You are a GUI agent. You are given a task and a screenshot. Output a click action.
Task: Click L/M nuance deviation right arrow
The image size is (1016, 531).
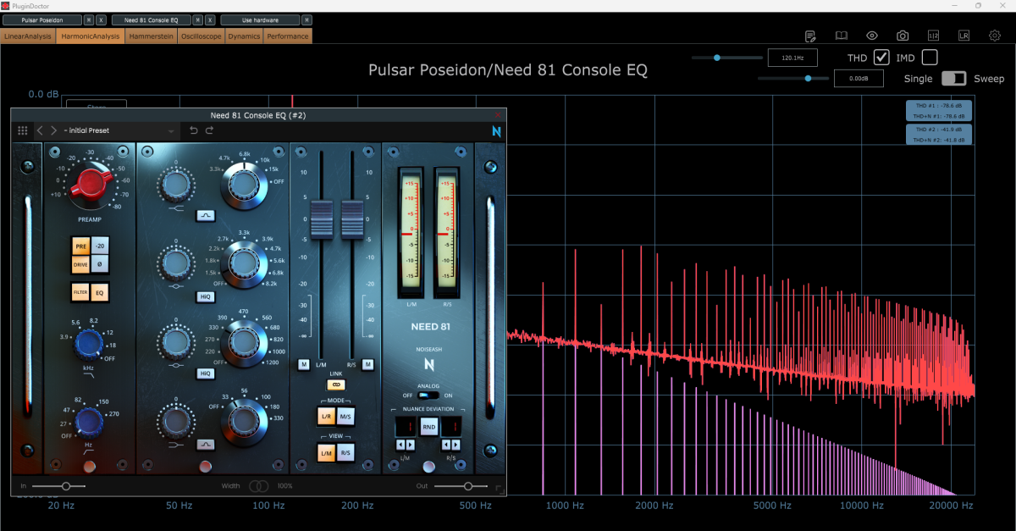pyautogui.click(x=411, y=445)
